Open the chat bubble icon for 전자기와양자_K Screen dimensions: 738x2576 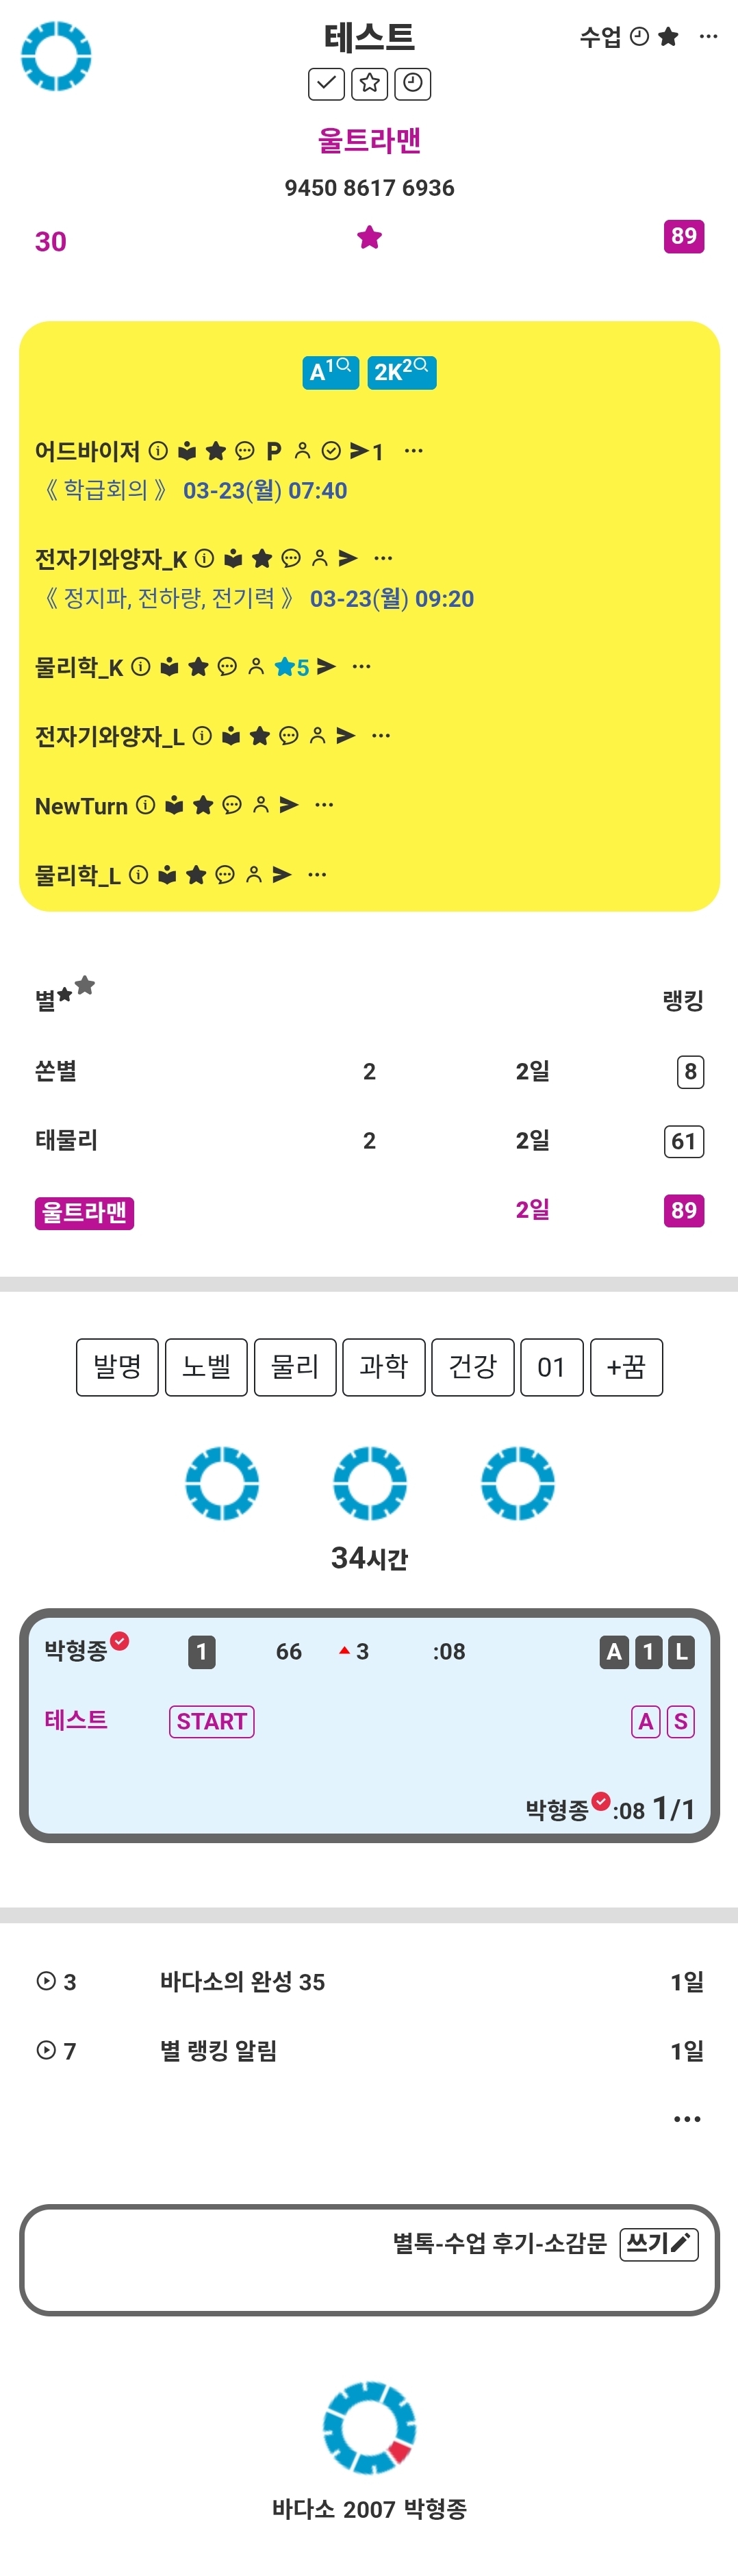coord(291,558)
